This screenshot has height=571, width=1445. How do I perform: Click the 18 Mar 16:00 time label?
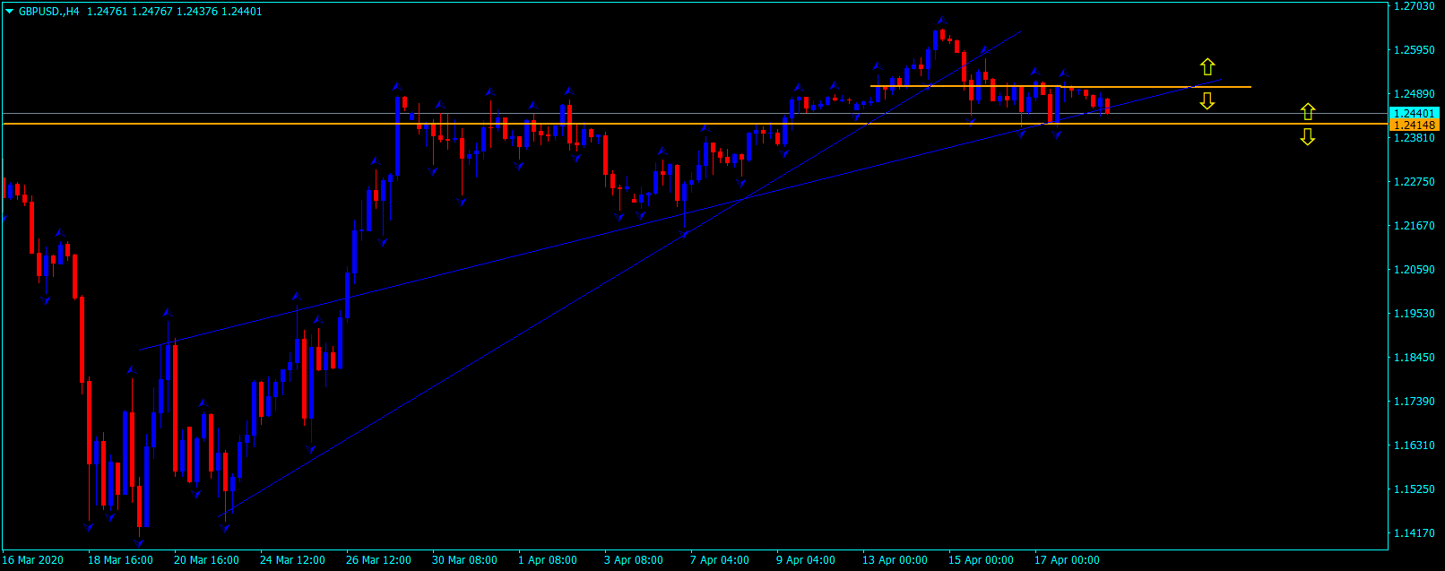click(x=120, y=560)
